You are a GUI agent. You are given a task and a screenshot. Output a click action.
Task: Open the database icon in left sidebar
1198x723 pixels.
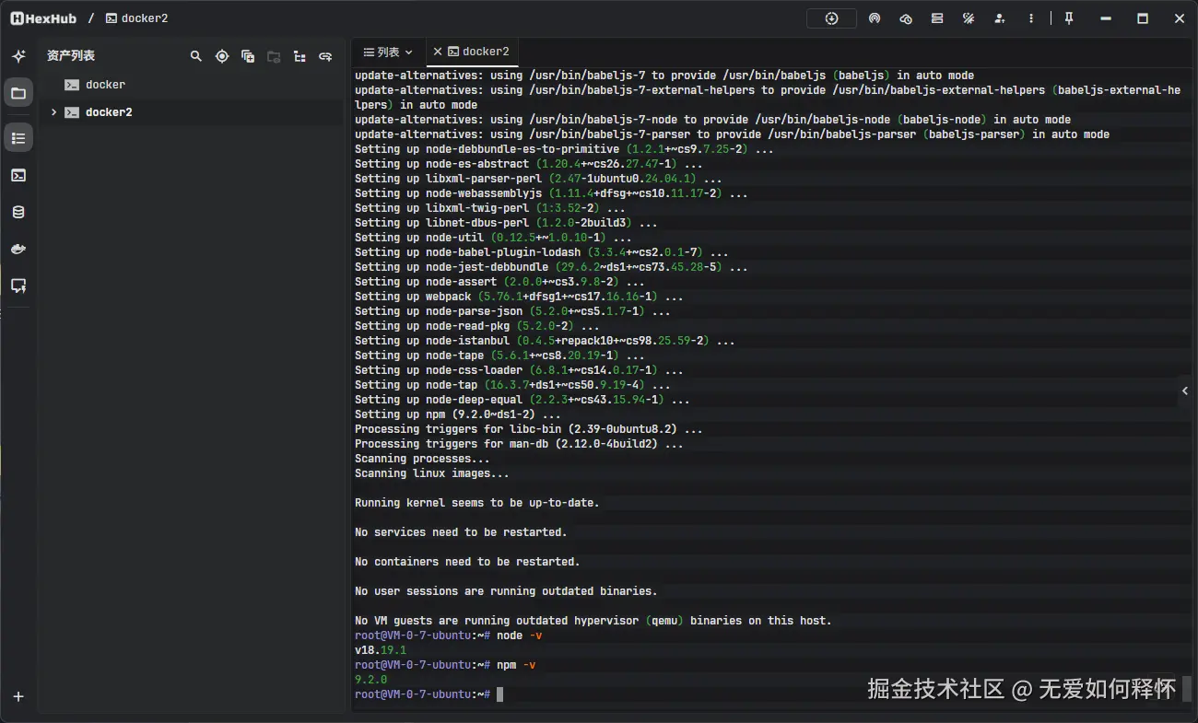tap(18, 212)
